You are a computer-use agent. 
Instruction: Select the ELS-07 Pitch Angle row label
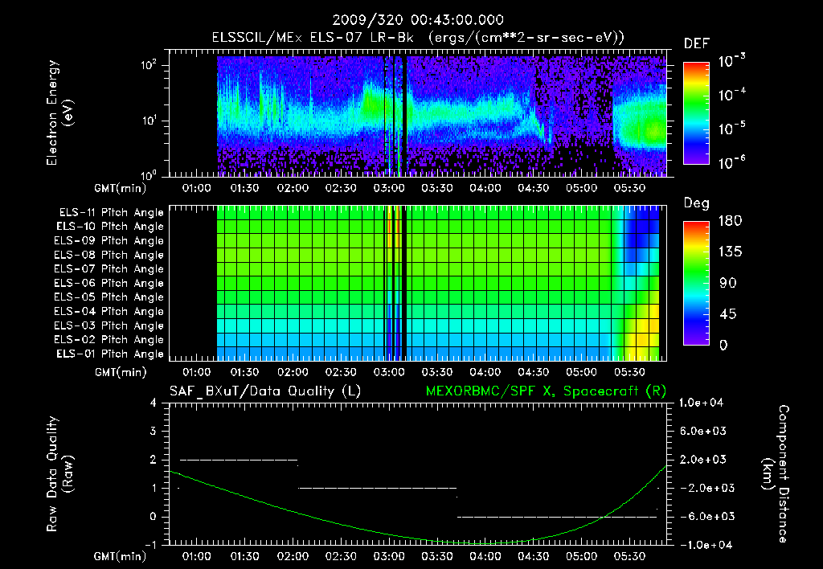109,268
